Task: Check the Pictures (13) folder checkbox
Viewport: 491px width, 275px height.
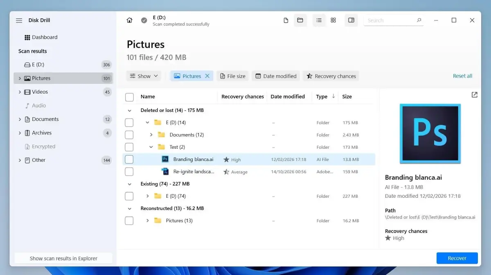Action: tap(129, 221)
